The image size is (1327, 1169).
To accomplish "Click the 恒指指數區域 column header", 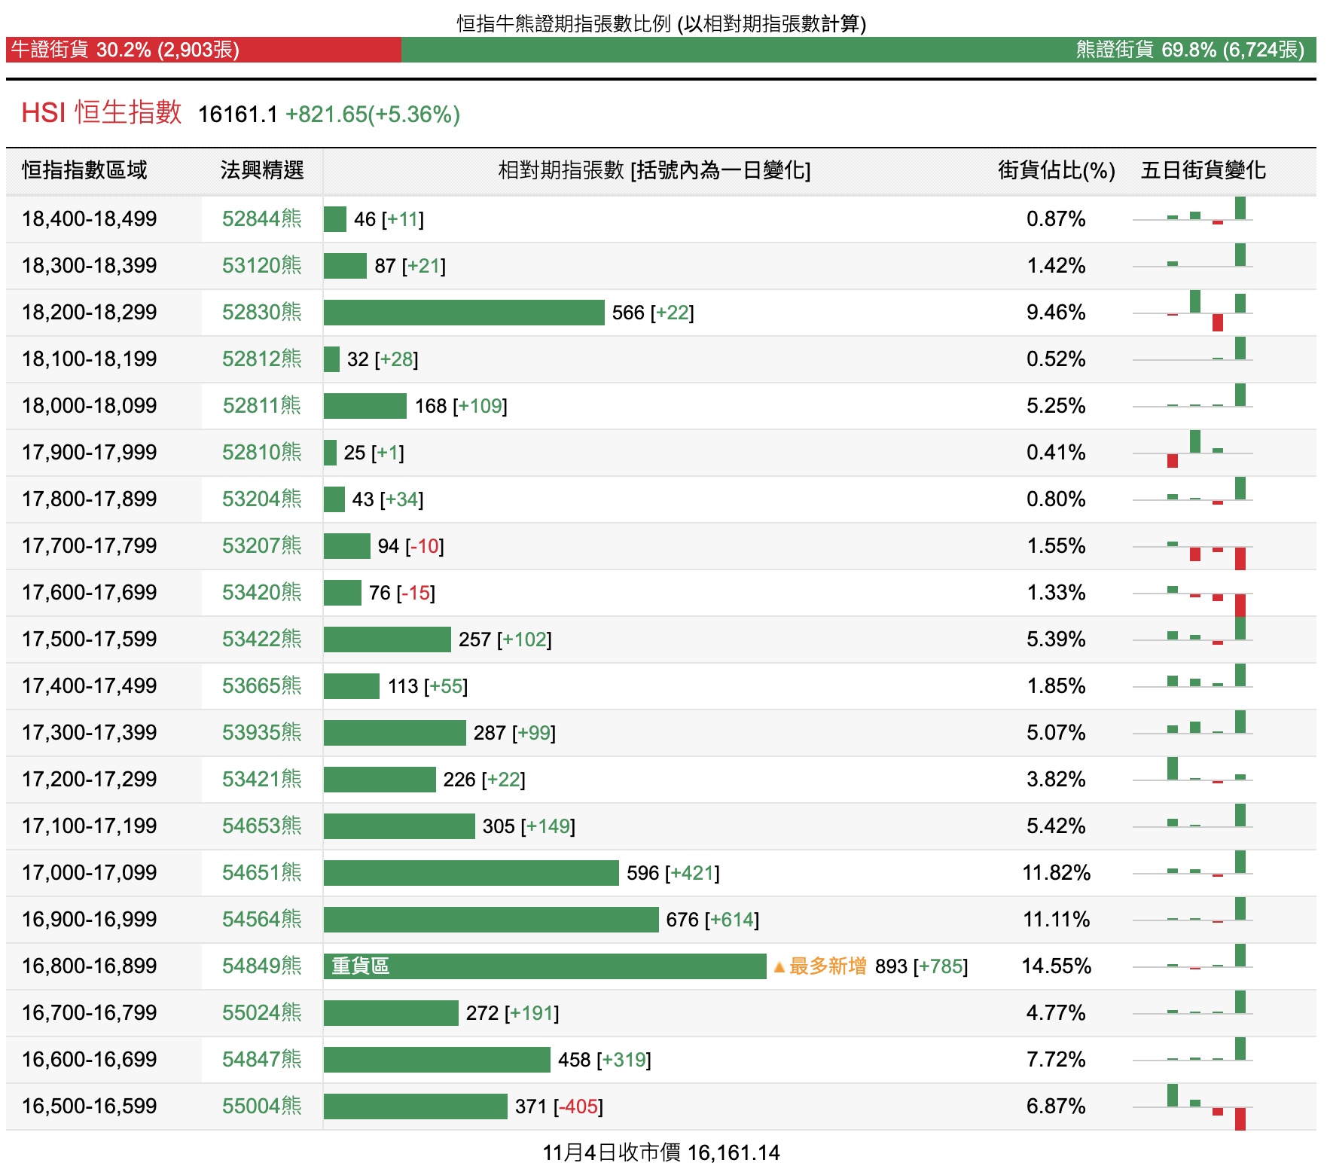I will (84, 170).
